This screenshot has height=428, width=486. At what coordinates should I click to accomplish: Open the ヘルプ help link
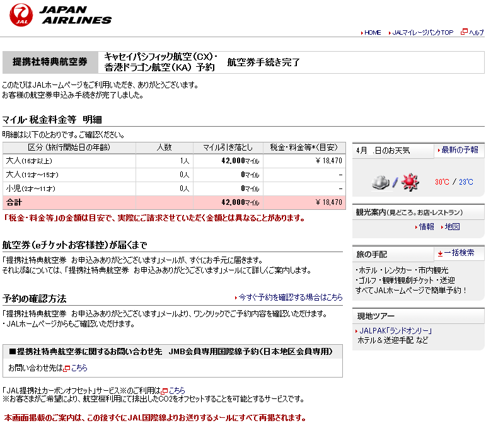[x=476, y=33]
